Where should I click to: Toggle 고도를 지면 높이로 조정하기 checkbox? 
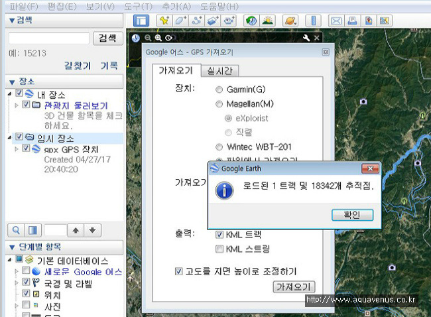pyautogui.click(x=178, y=271)
